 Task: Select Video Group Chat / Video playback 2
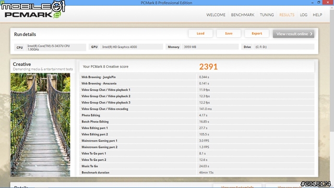click(197, 96)
